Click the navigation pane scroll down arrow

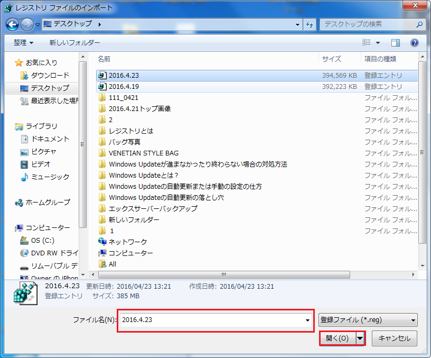pyautogui.click(x=83, y=274)
